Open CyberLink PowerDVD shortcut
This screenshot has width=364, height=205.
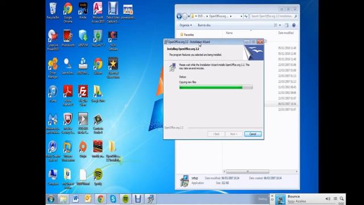pos(53,40)
